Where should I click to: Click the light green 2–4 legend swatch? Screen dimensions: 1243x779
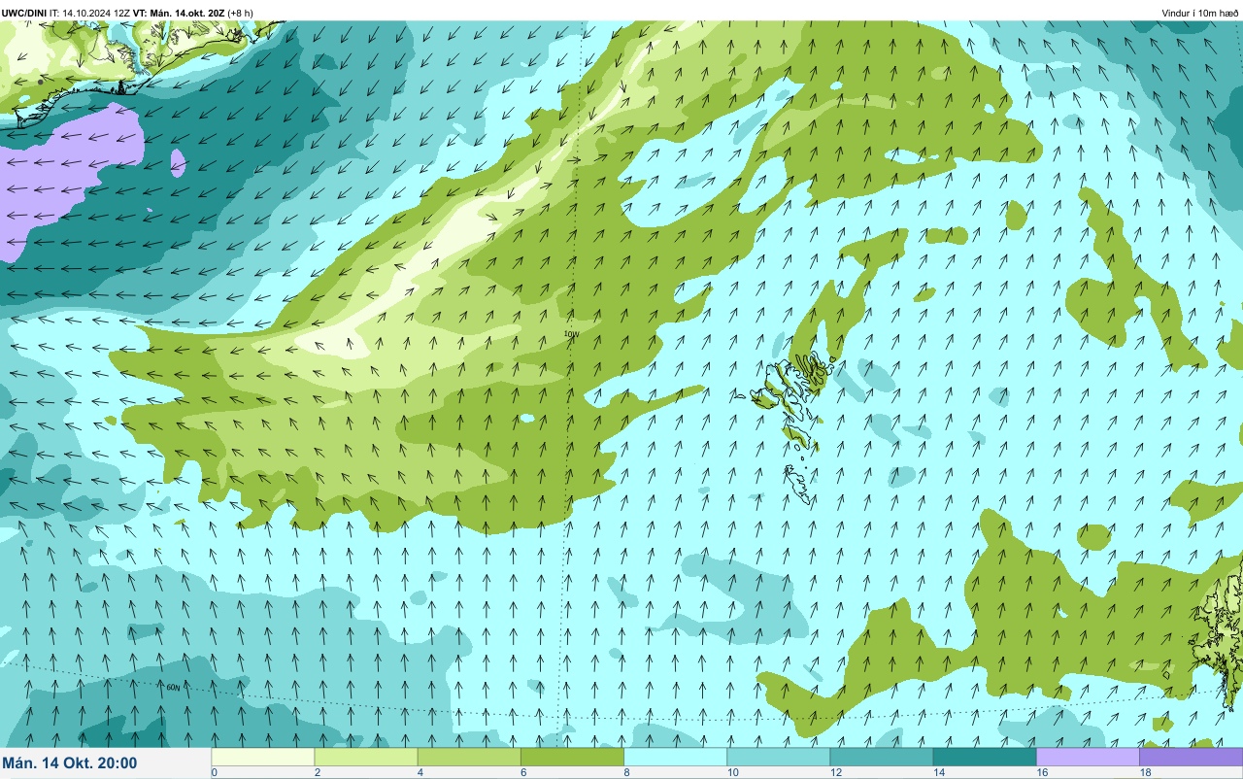coord(366,757)
